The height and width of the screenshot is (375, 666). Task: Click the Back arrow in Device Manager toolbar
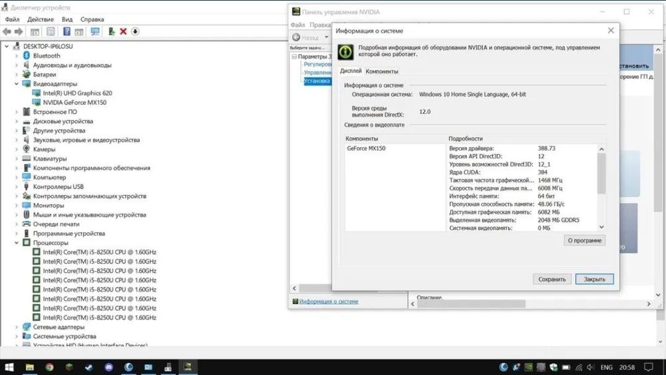click(x=7, y=31)
